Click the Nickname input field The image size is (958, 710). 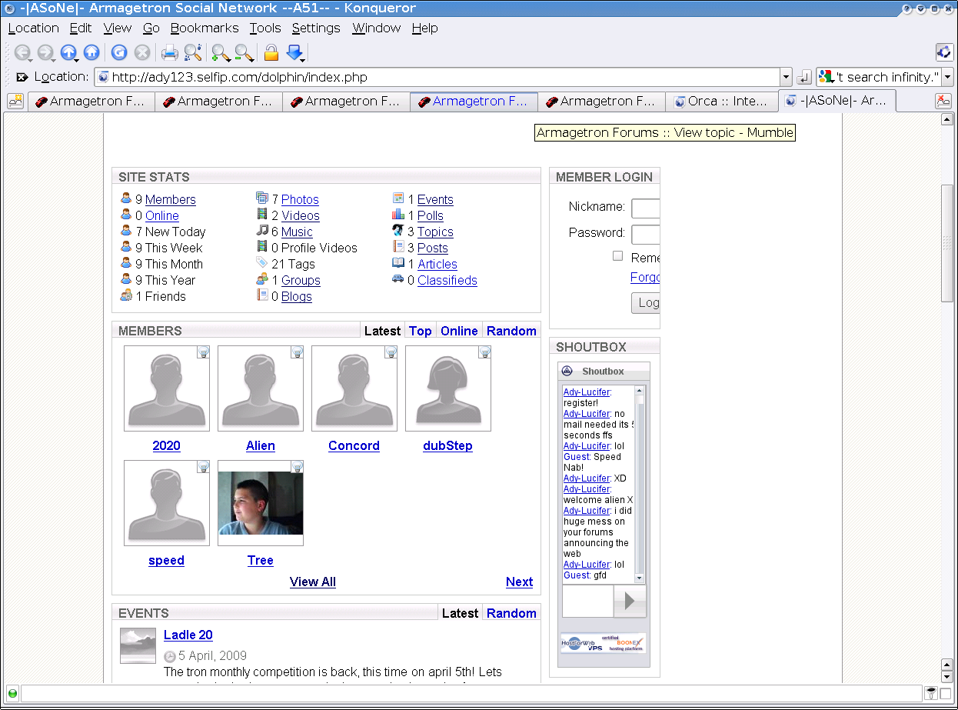(x=646, y=208)
